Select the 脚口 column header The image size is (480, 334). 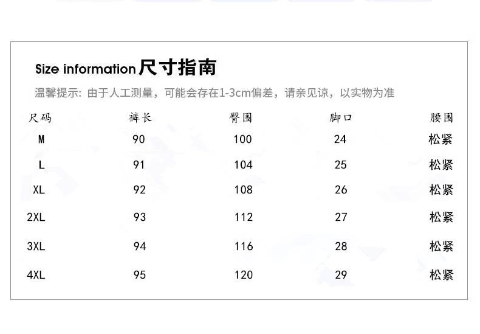click(341, 117)
